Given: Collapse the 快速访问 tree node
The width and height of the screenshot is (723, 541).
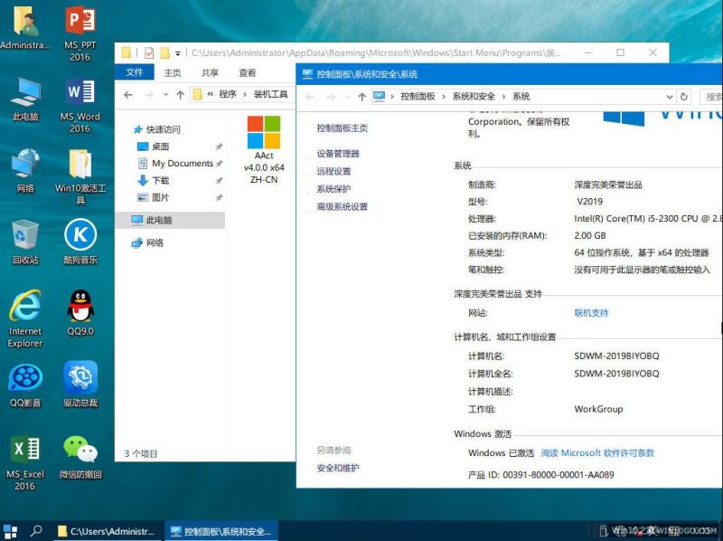Looking at the screenshot, I should 124,129.
